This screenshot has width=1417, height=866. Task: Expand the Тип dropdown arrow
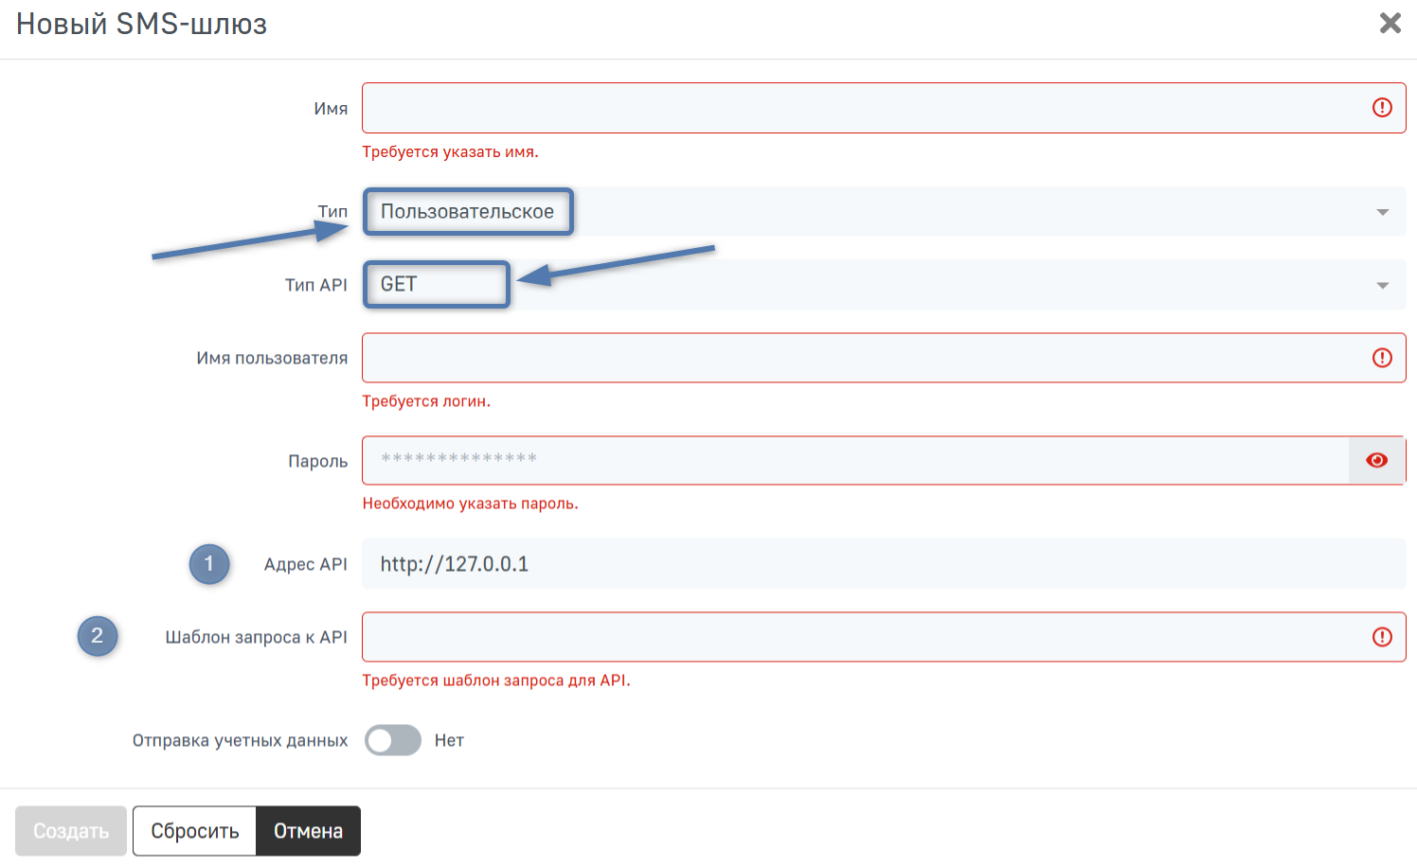pos(1382,212)
